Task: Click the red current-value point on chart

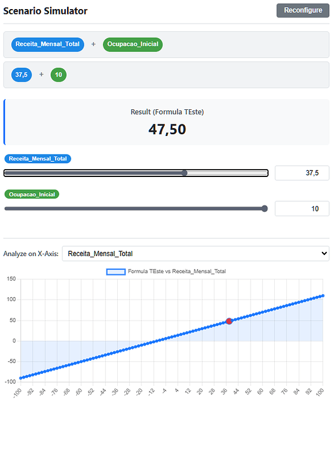Action: (x=229, y=321)
